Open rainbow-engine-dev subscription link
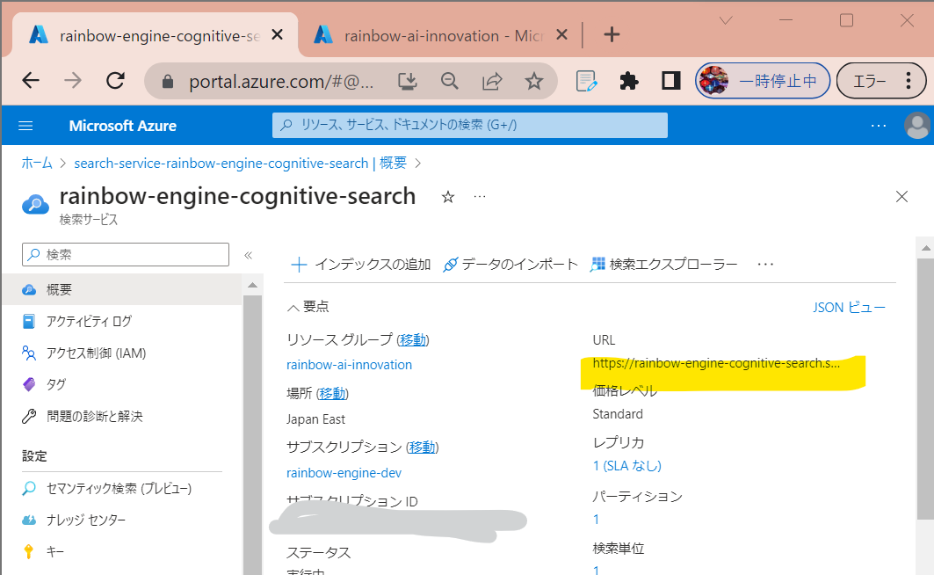Screen dimensions: 934x575 click(344, 473)
